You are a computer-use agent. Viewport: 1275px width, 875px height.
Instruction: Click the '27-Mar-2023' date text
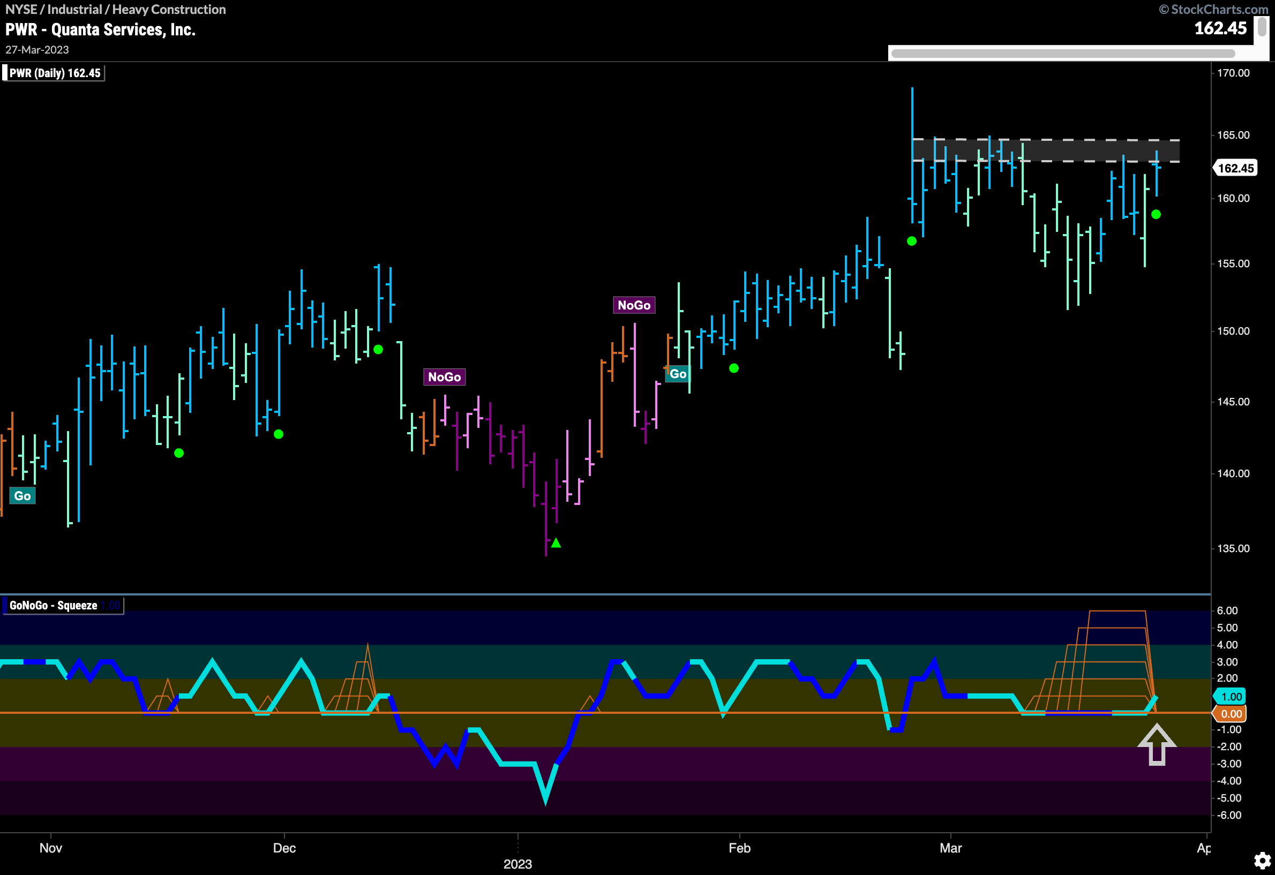click(37, 50)
